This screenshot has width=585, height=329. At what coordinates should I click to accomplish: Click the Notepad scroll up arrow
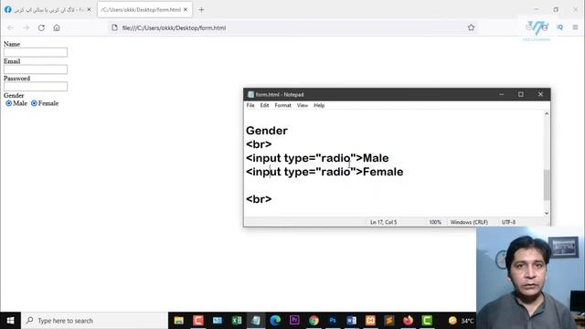(x=547, y=113)
